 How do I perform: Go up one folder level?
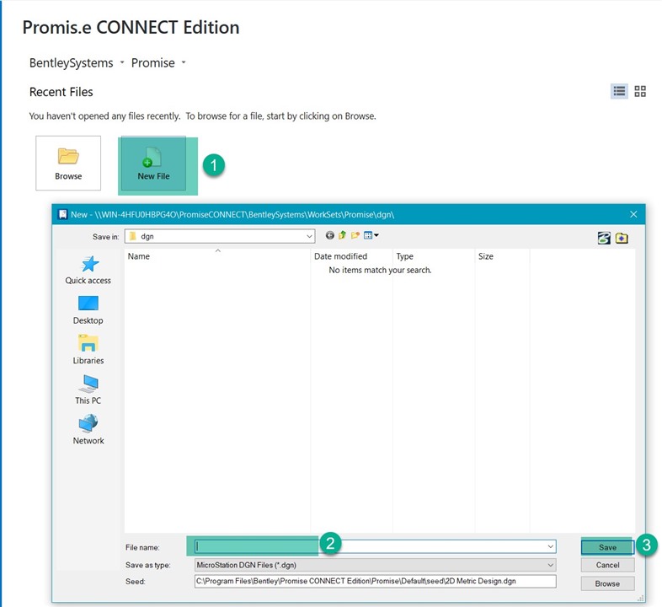[x=343, y=235]
